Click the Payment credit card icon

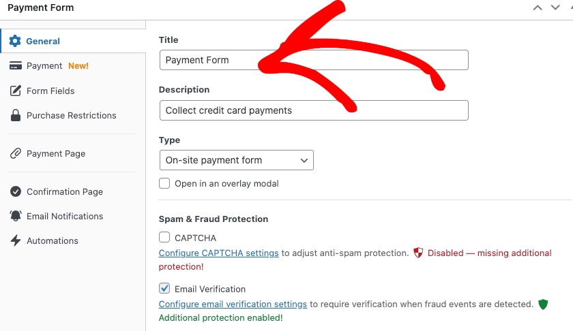[x=15, y=66]
